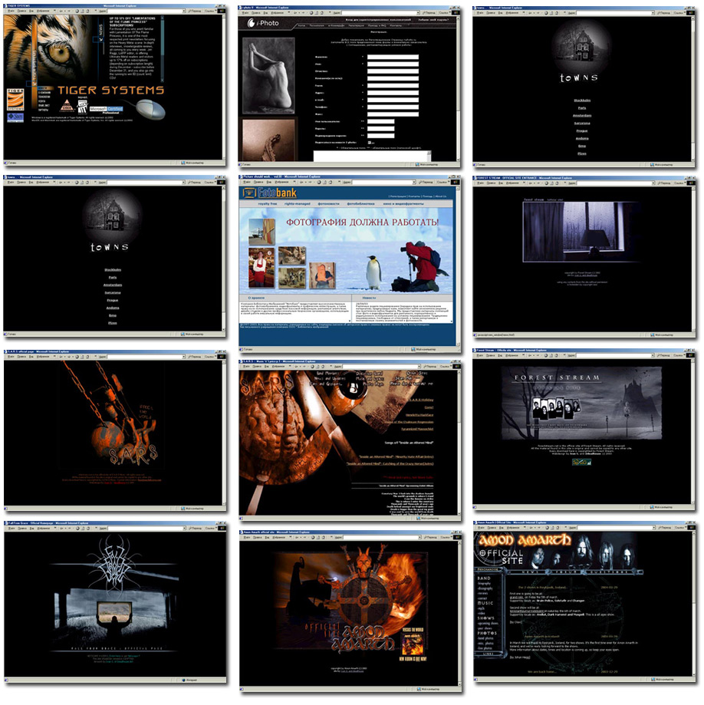Open the Правка menu in Fotobank window
This screenshot has height=705, width=704.
click(258, 183)
